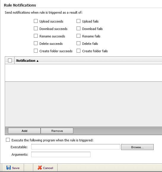Click the Add notification button
This screenshot has width=162, height=172.
click(24, 131)
